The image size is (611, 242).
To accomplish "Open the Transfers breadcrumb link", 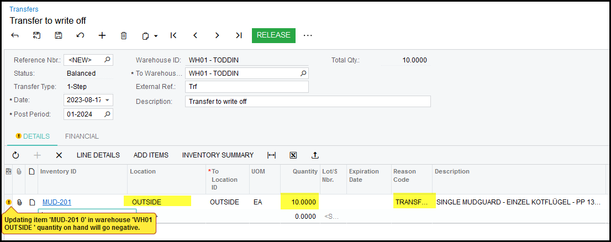I will tap(24, 9).
